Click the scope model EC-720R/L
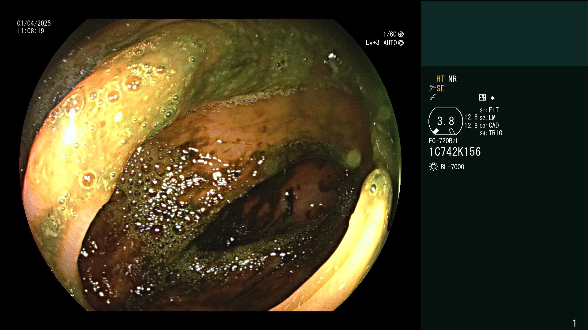 pyautogui.click(x=444, y=141)
